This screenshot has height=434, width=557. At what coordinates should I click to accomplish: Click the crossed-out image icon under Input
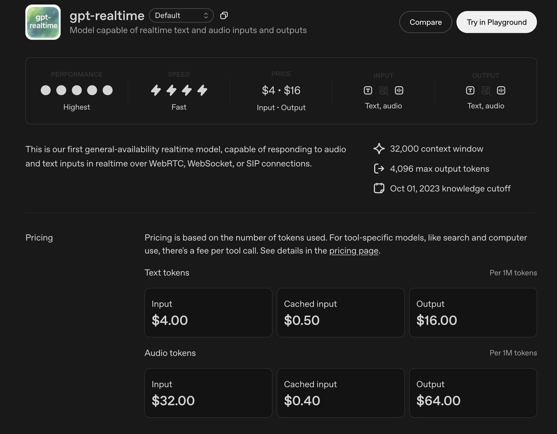[383, 90]
